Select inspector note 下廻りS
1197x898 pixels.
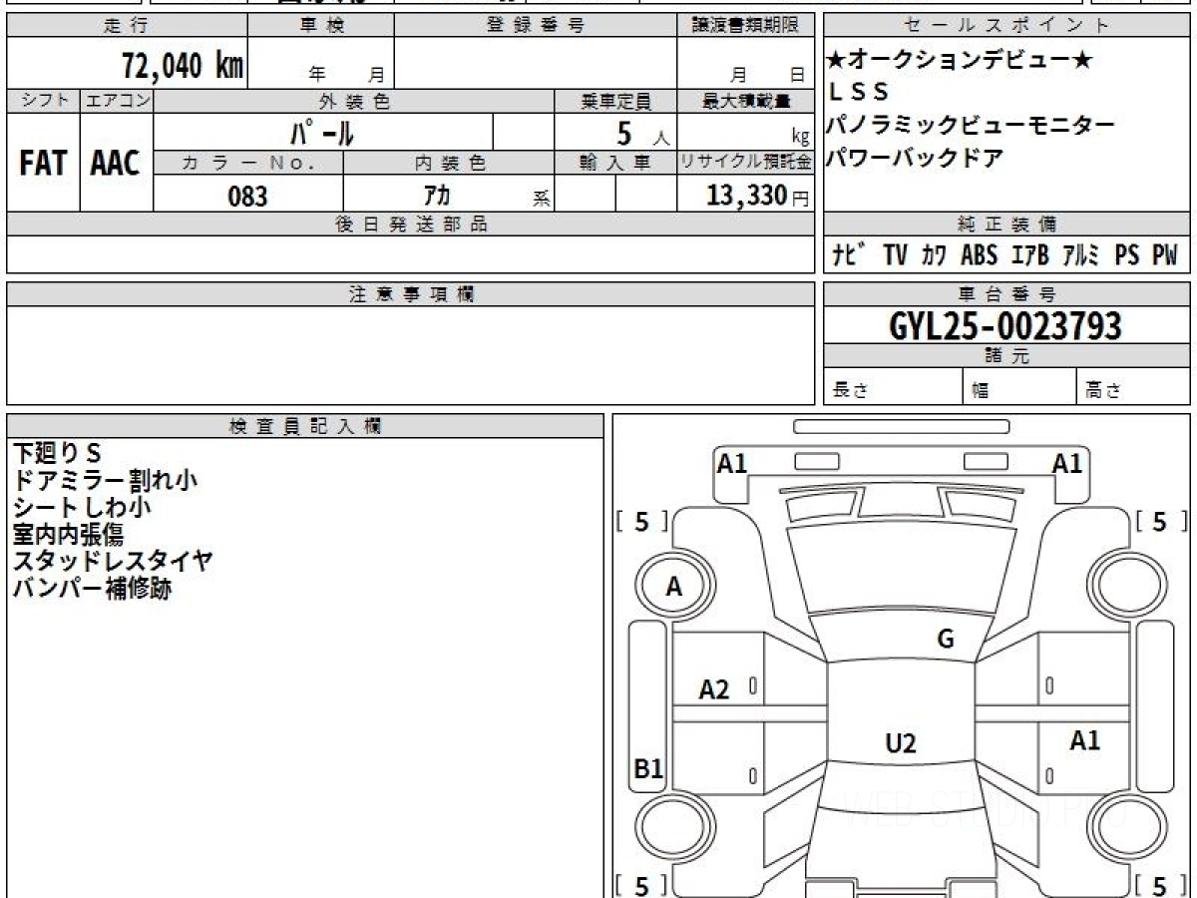[x=58, y=453]
